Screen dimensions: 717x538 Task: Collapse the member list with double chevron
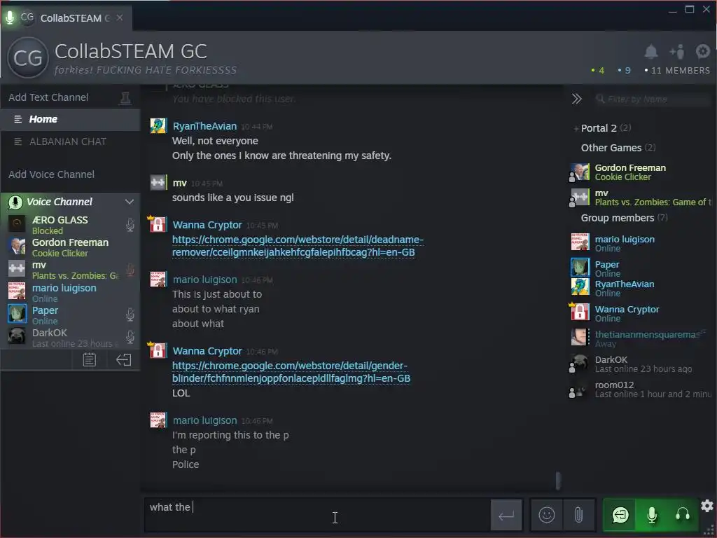576,99
